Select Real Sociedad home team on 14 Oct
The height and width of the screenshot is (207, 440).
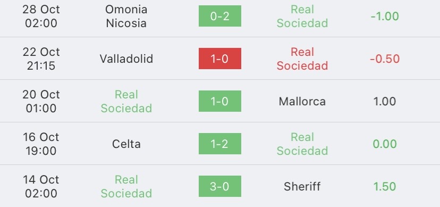point(126,186)
